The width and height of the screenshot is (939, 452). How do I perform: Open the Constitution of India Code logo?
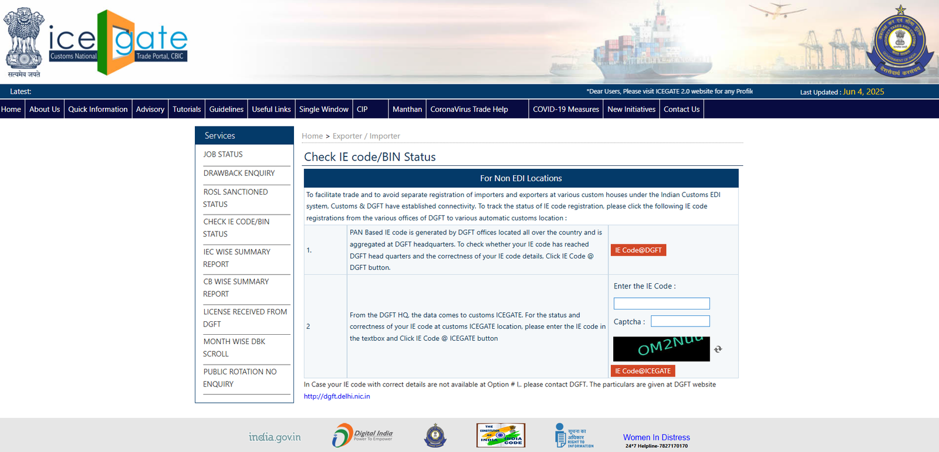(x=501, y=436)
